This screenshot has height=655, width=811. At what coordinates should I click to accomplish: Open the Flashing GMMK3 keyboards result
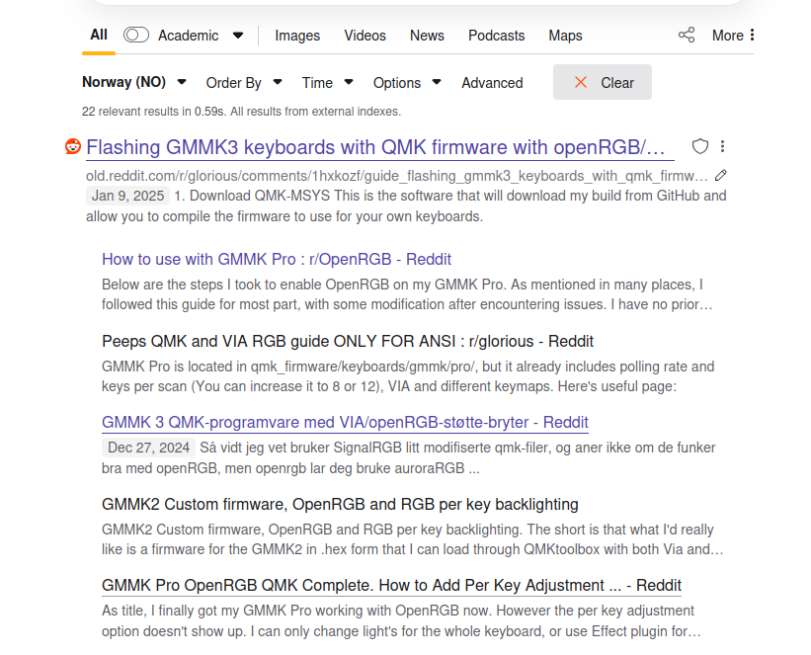coord(375,148)
